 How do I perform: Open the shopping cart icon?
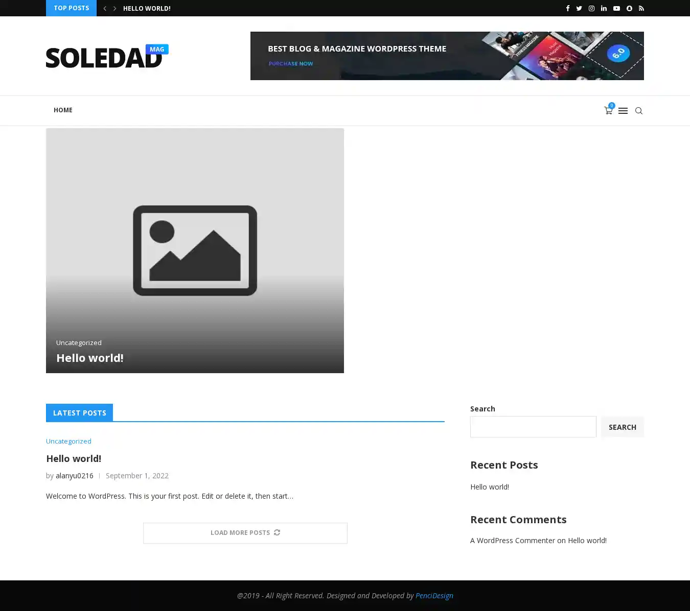click(x=608, y=111)
